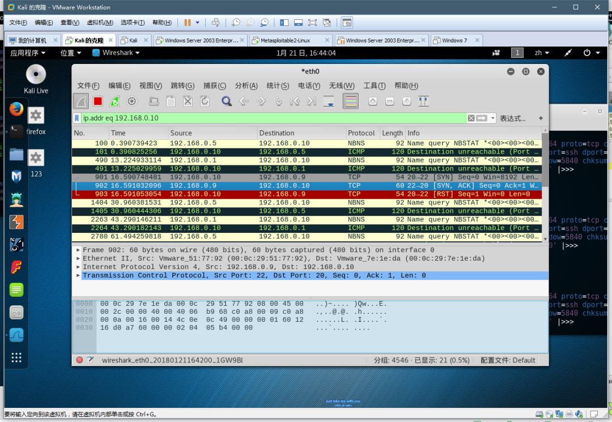Image resolution: width=612 pixels, height=422 pixels.
Task: Open Wireshark Wireless menu (无线)
Action: click(342, 86)
